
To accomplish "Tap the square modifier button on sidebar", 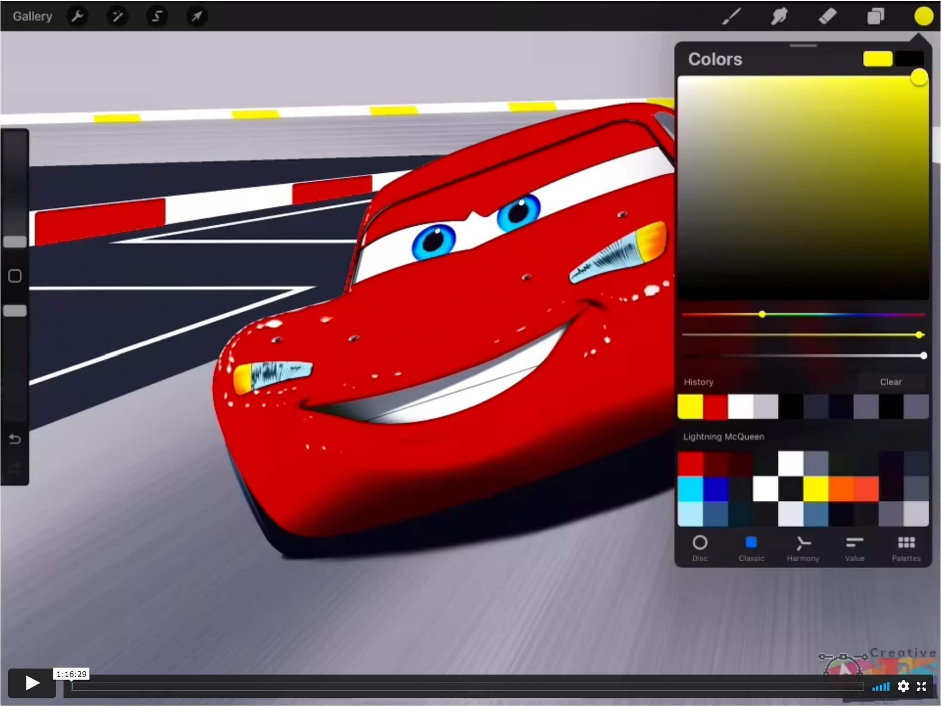I will pos(15,276).
